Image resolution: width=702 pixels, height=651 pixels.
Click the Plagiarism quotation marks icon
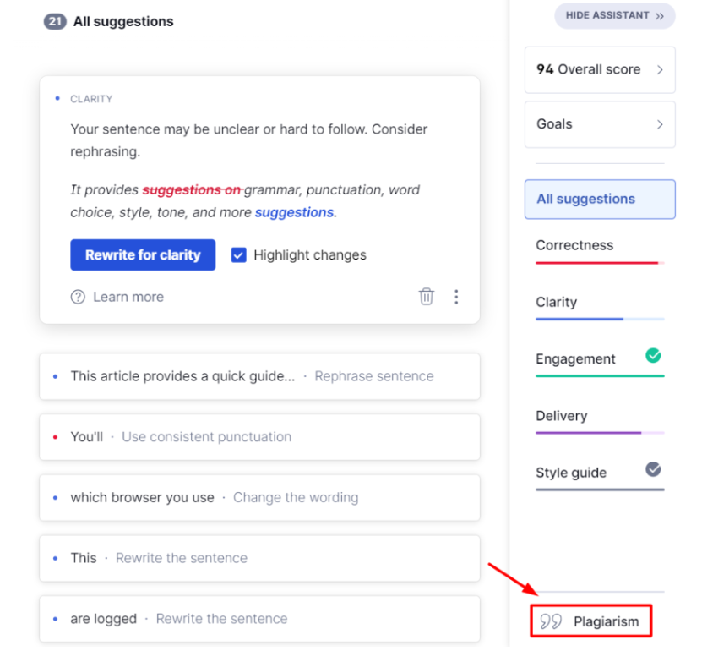[x=551, y=621]
